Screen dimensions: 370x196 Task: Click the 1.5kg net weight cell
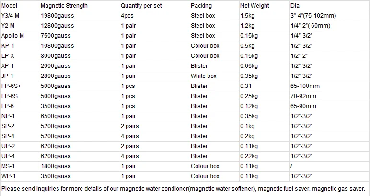pyautogui.click(x=246, y=16)
